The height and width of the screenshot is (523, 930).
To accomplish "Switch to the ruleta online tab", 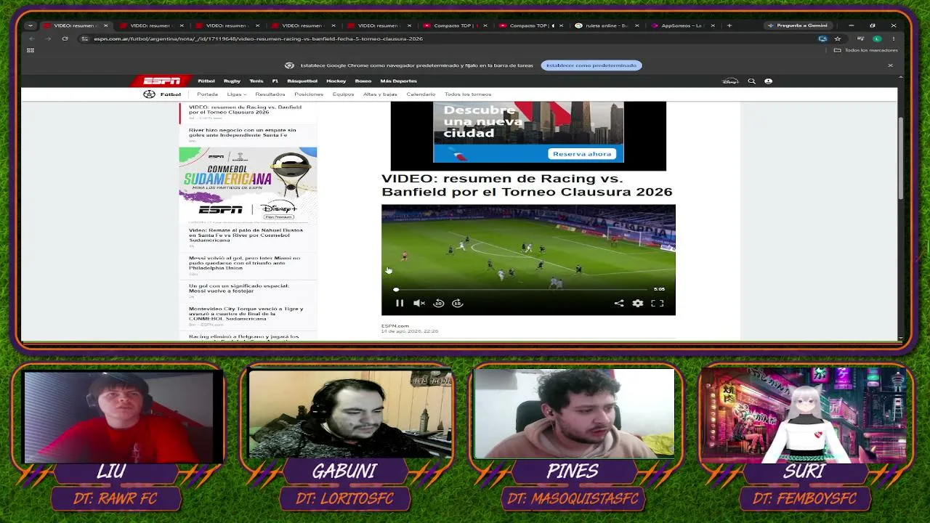I will pyautogui.click(x=606, y=25).
